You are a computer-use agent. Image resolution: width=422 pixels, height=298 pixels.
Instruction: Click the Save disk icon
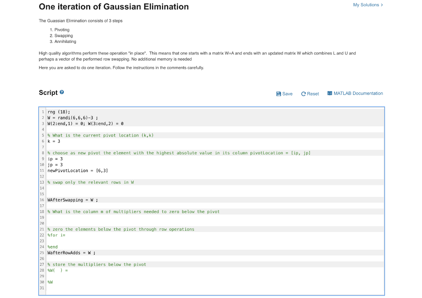(279, 94)
